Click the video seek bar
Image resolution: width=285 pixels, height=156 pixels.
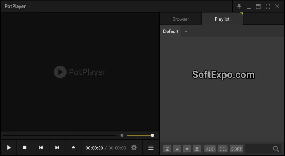60,135
